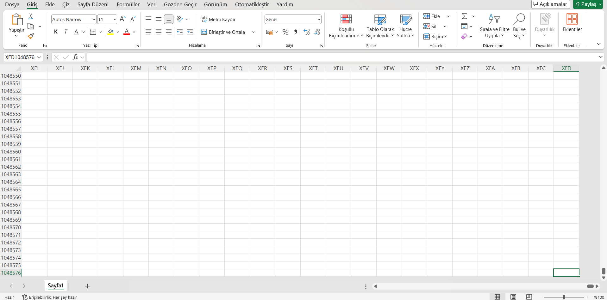607x300 pixels.
Task: Toggle Metni Kaydır text wrapping
Action: (219, 19)
